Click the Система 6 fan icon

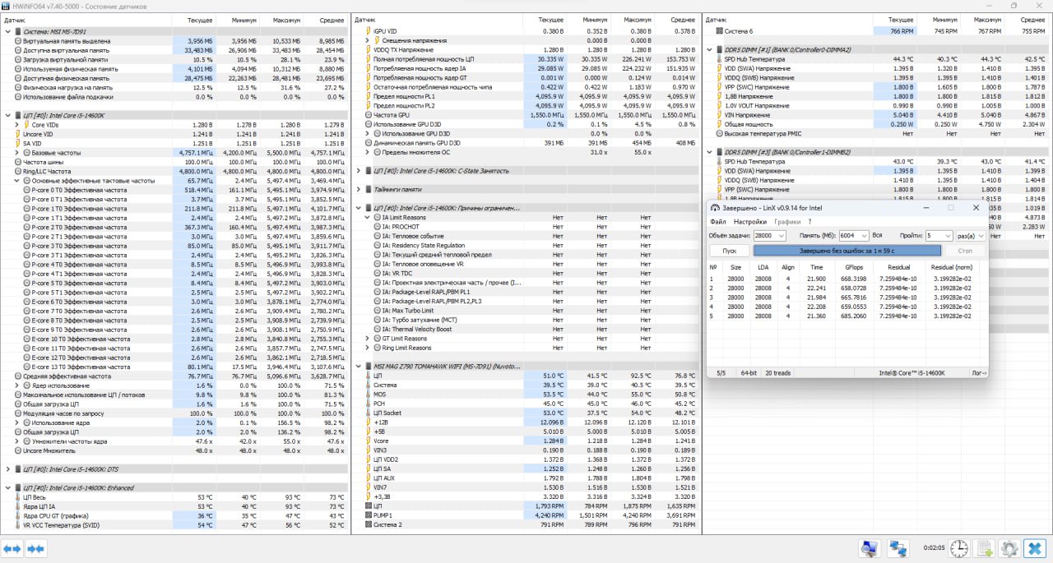tap(719, 30)
